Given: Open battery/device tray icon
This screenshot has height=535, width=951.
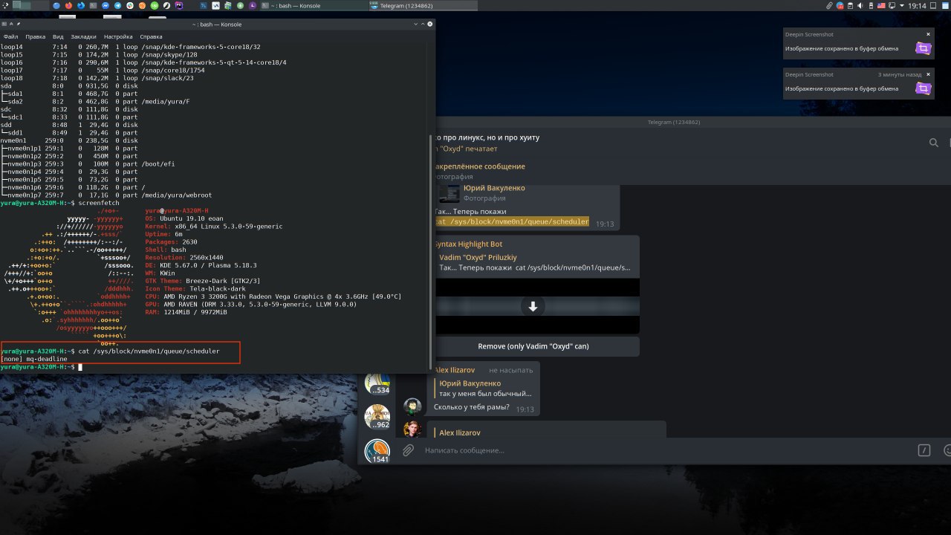Looking at the screenshot, I should (871, 5).
